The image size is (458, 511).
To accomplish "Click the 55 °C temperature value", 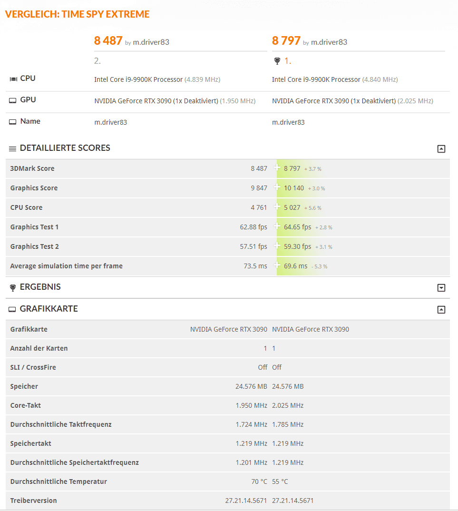I will 280,482.
